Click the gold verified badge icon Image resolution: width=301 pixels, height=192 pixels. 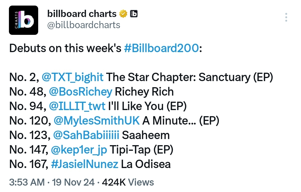coord(123,14)
